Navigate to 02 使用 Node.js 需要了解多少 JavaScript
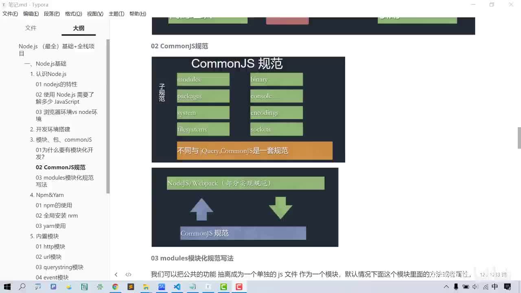The height and width of the screenshot is (293, 521). (65, 98)
